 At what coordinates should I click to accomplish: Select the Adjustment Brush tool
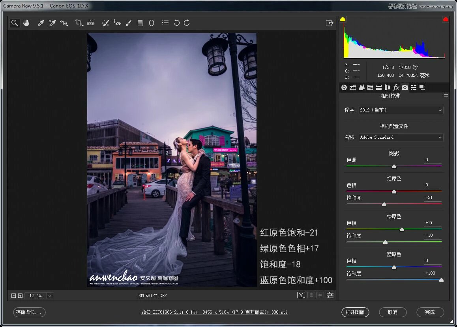click(x=129, y=23)
